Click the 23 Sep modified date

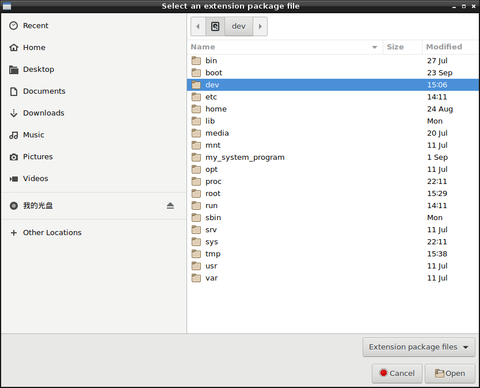(x=440, y=73)
